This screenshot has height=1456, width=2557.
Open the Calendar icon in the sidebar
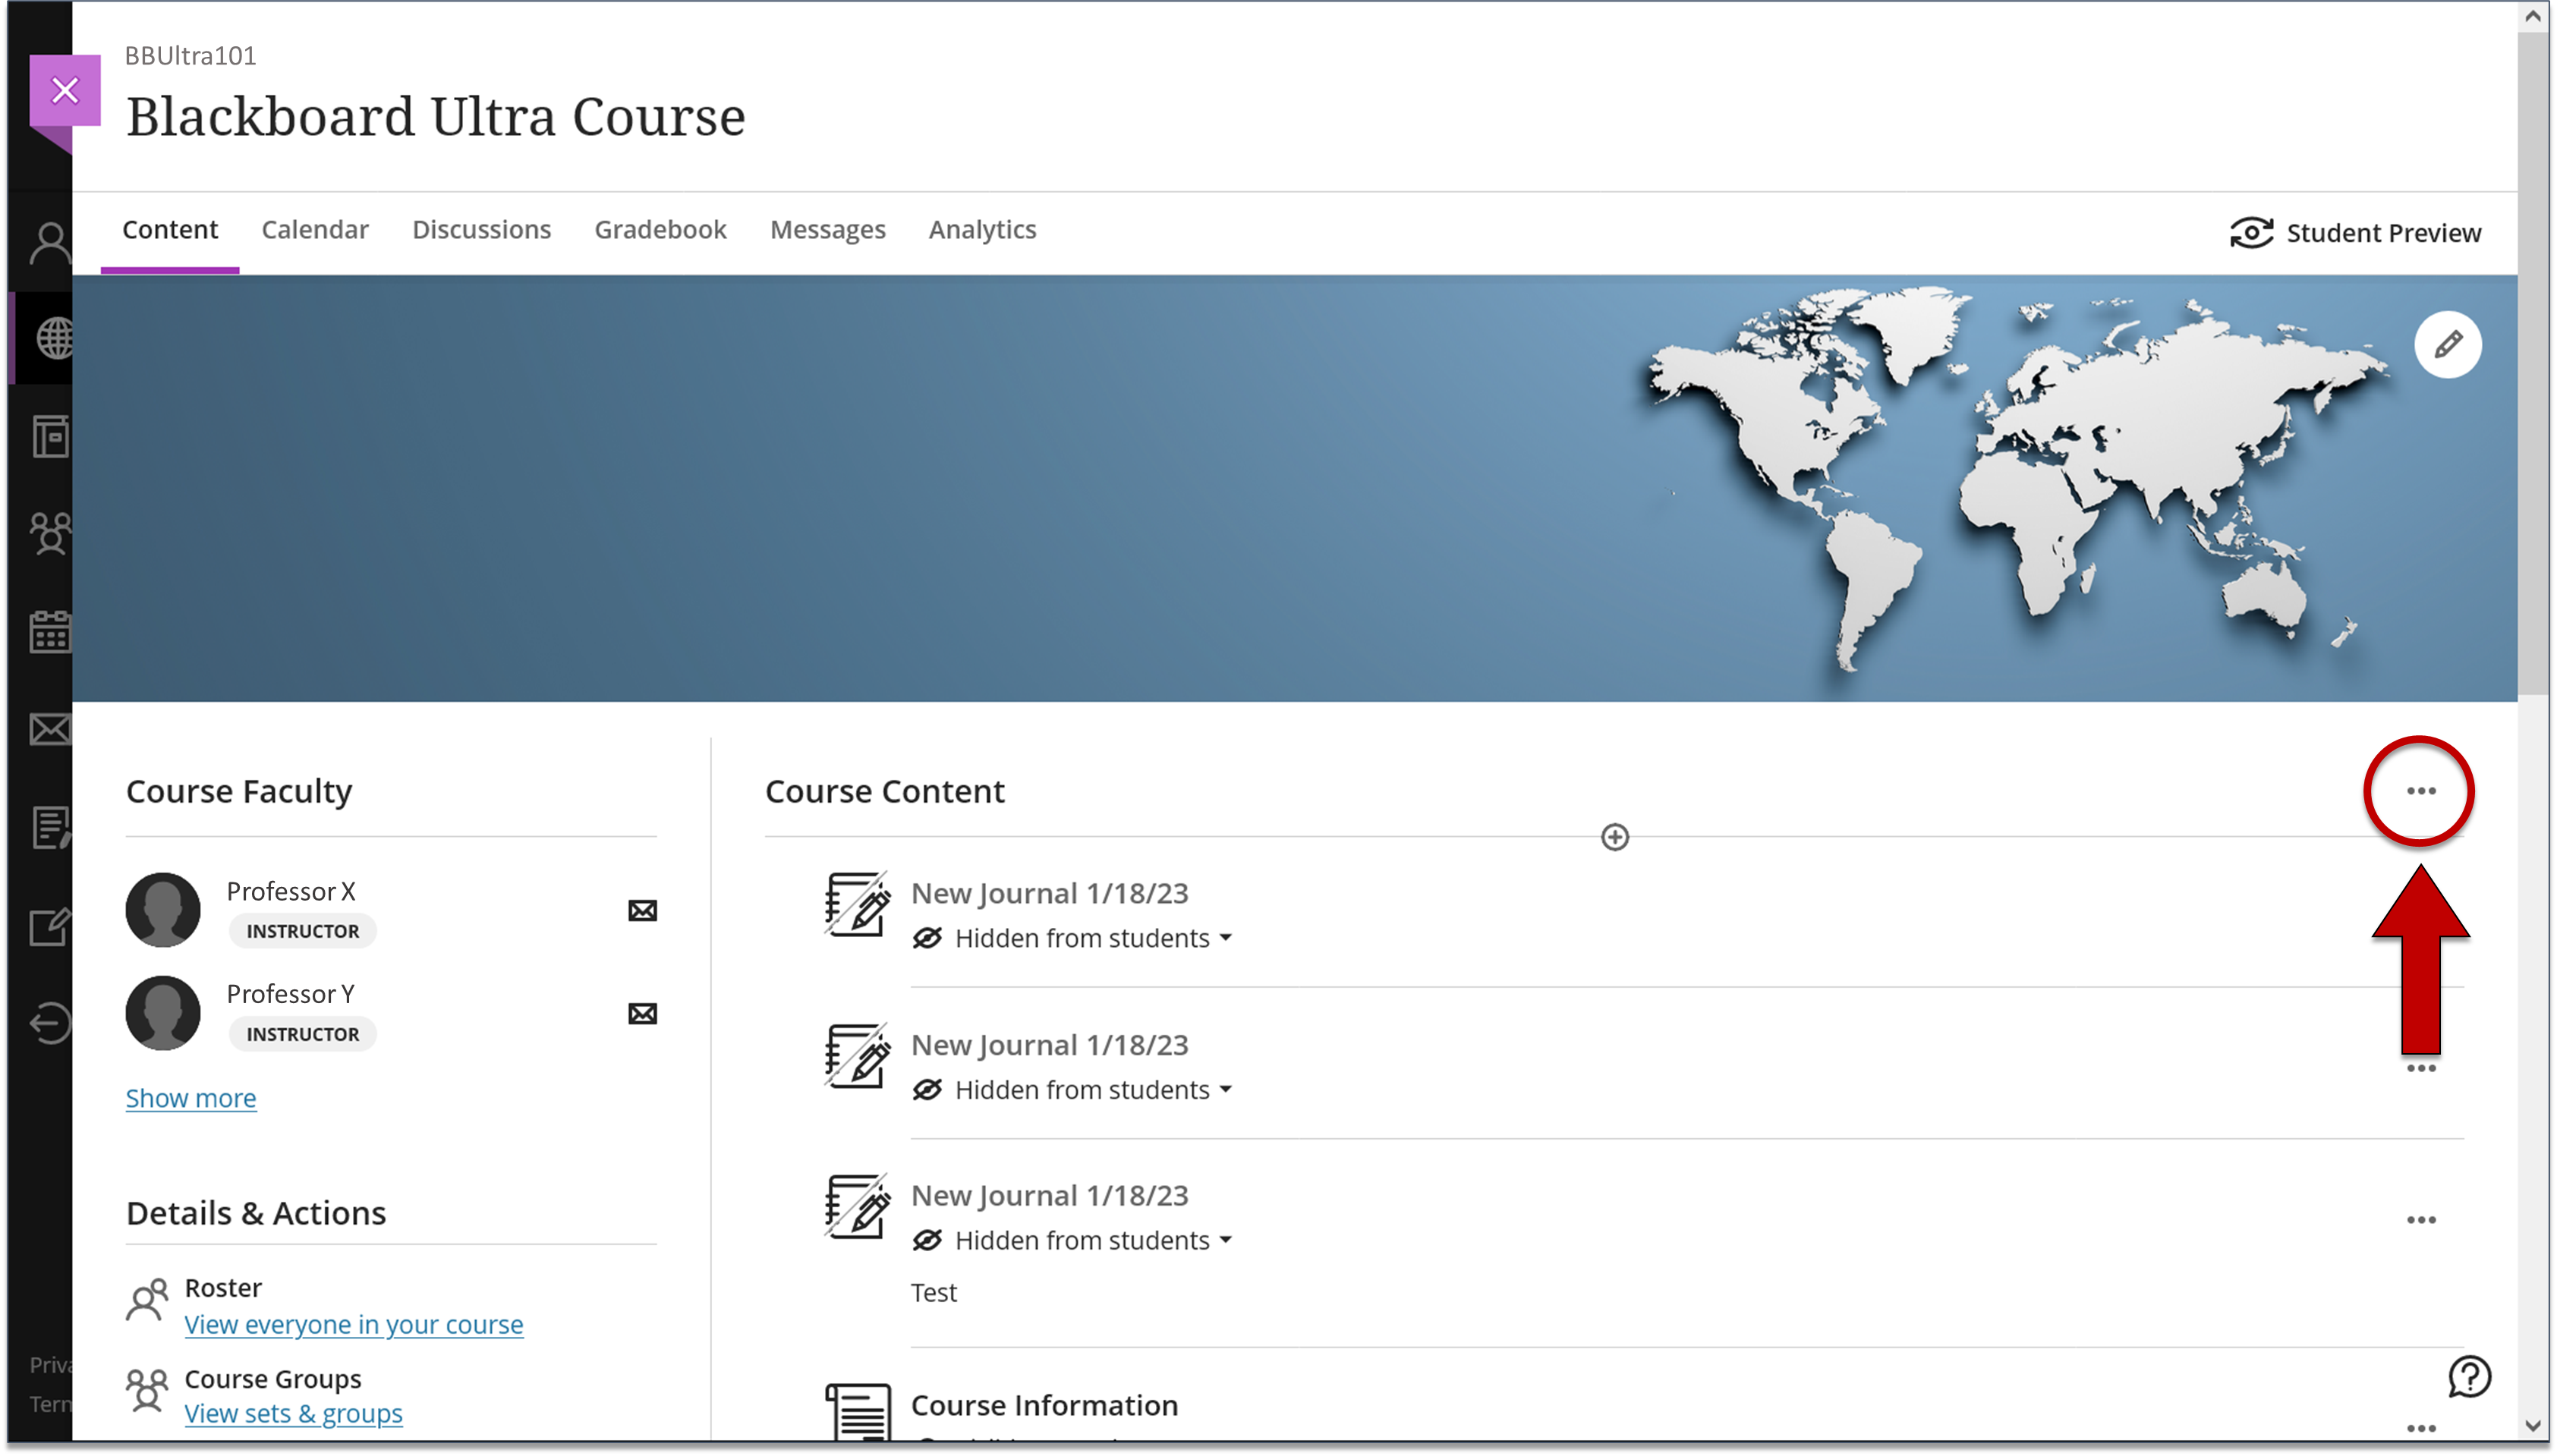pyautogui.click(x=50, y=631)
